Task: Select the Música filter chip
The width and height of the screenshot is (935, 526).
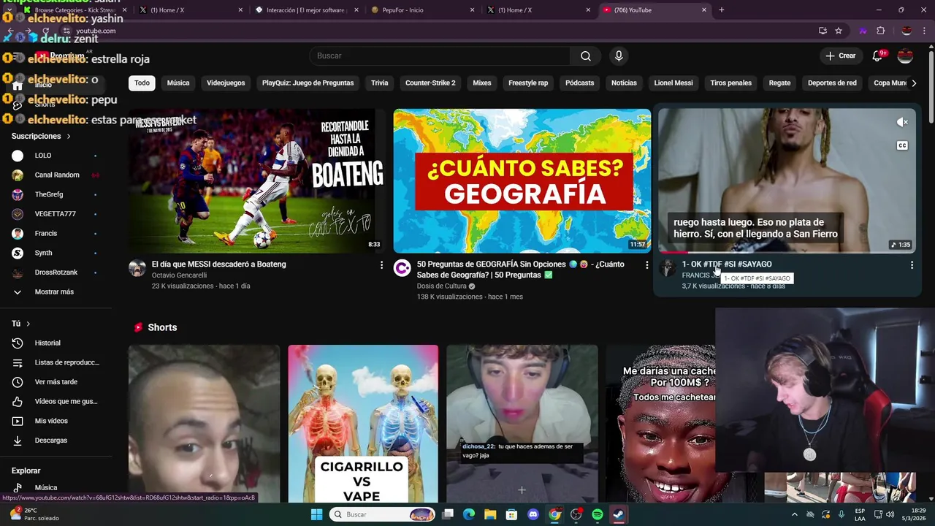Action: pos(178,83)
